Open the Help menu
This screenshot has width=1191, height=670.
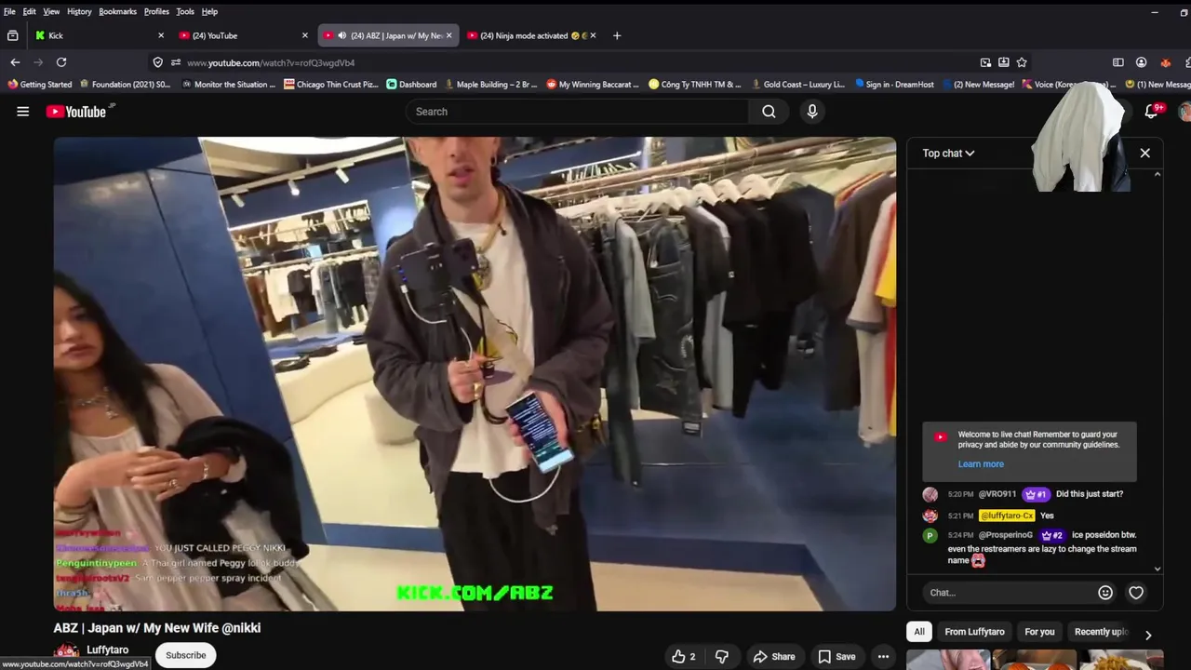(209, 11)
